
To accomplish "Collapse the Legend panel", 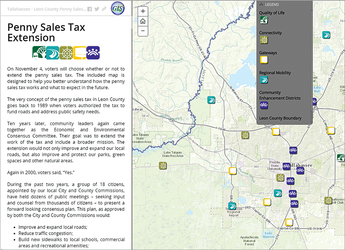I will [262, 5].
